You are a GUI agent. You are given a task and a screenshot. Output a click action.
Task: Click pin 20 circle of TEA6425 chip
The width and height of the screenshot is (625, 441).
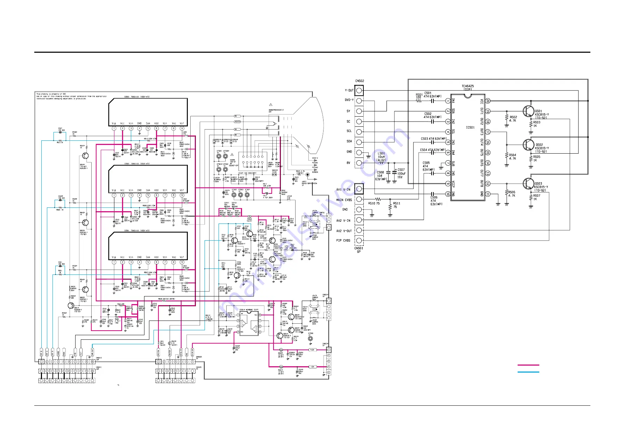[x=488, y=101]
